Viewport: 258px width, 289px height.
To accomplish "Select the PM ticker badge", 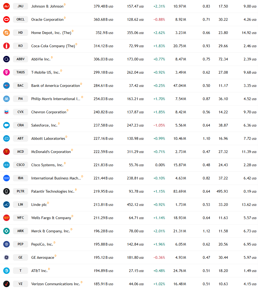I will pos(21,99).
